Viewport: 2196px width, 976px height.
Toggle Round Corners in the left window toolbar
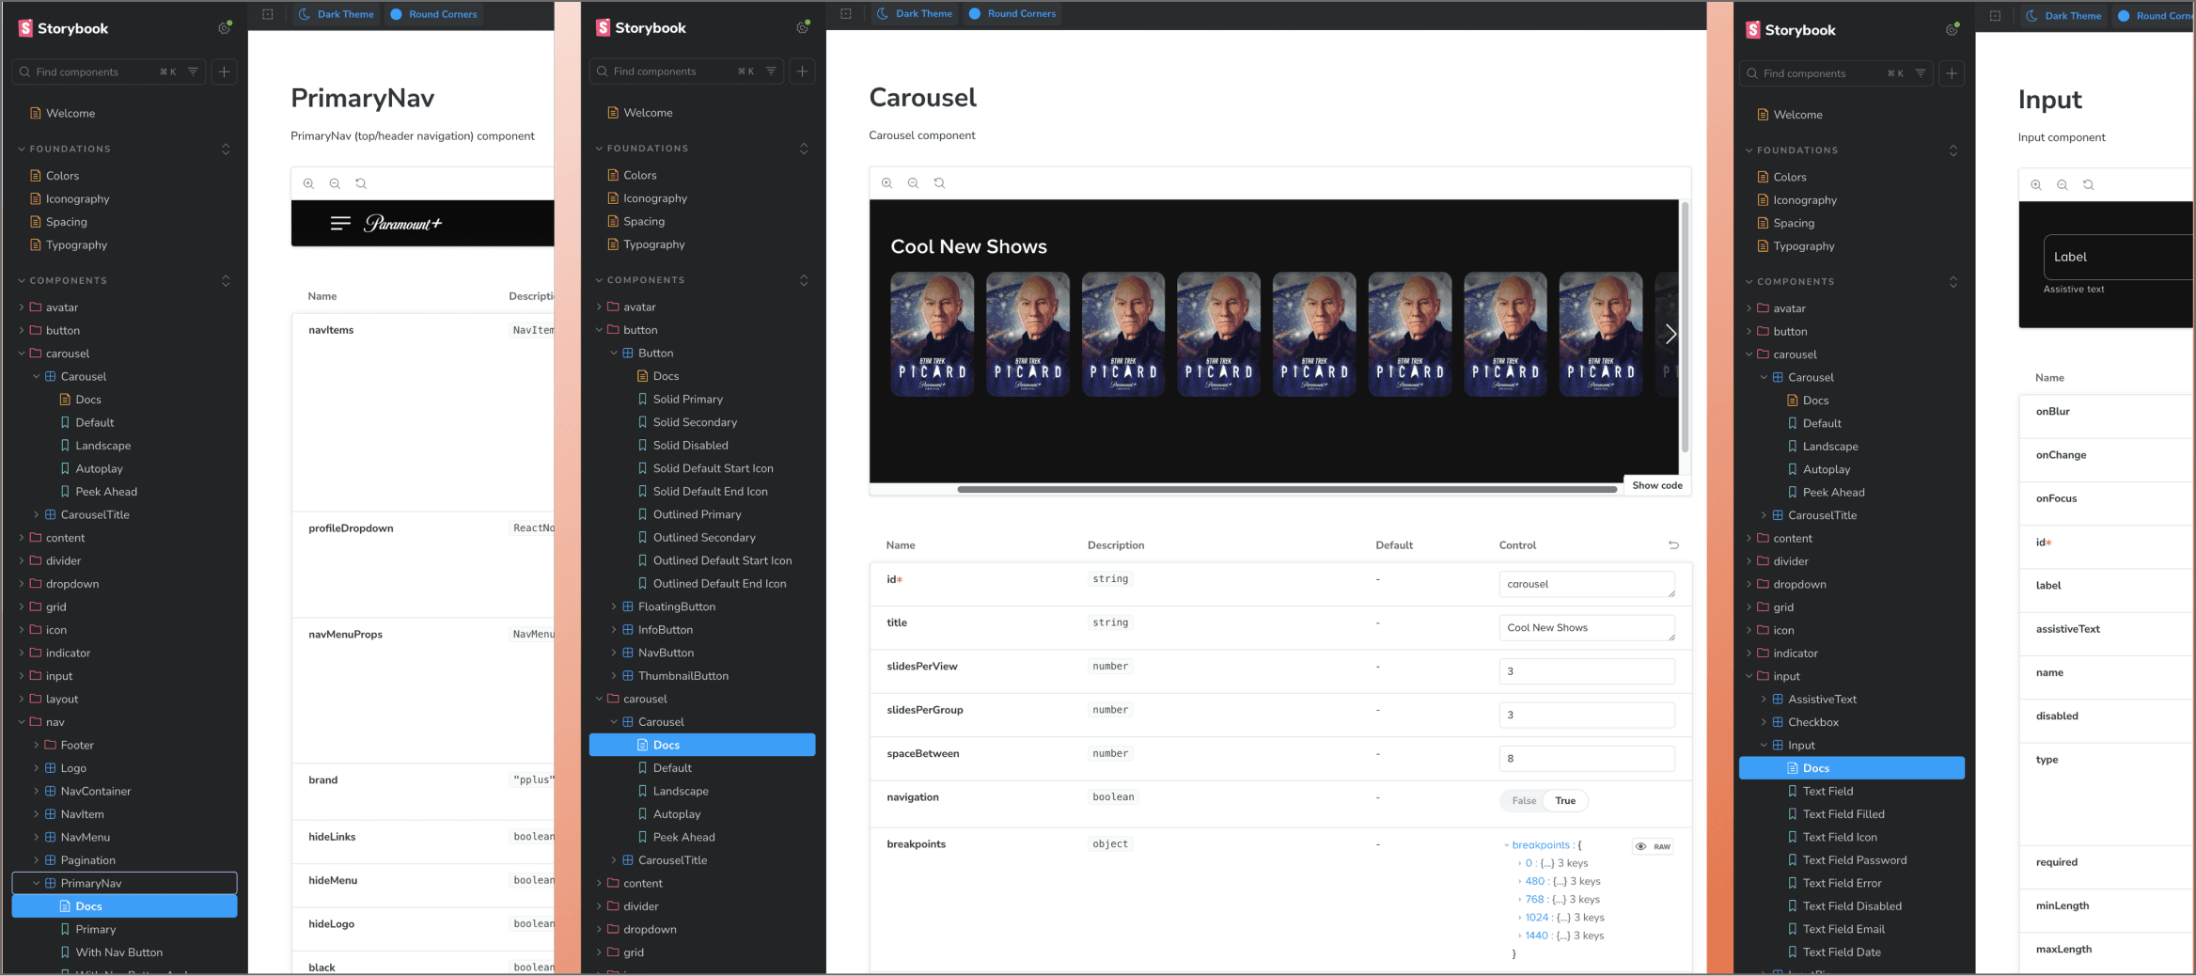coord(433,15)
